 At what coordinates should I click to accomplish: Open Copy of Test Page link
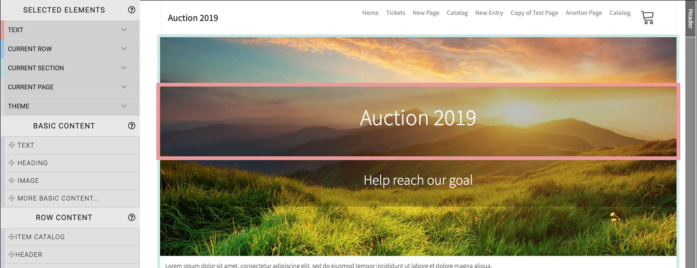click(534, 13)
